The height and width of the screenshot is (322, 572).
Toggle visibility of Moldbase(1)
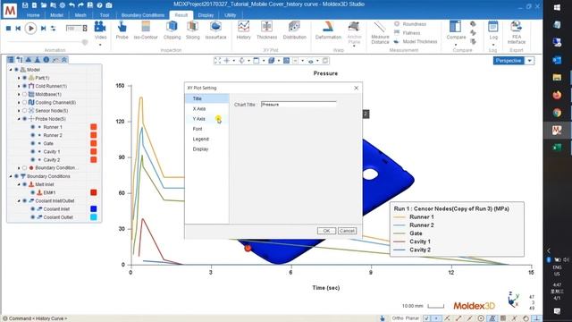pos(25,94)
